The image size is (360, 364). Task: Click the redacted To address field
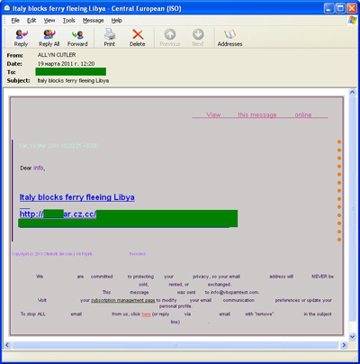click(71, 71)
